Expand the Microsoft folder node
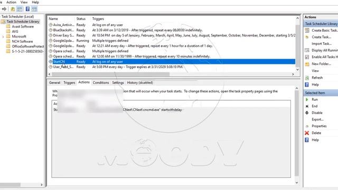 tap(3, 36)
